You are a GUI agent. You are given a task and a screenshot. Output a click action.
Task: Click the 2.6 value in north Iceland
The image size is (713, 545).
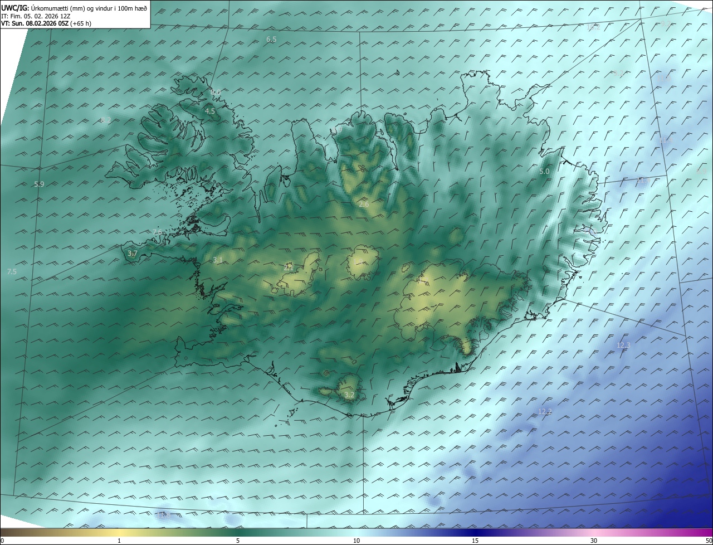tap(364, 205)
